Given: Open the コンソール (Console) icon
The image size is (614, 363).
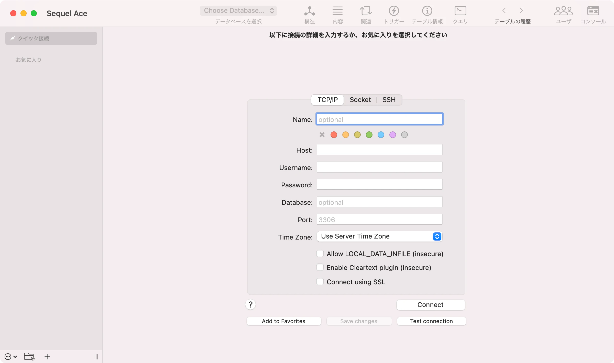Looking at the screenshot, I should point(593,11).
